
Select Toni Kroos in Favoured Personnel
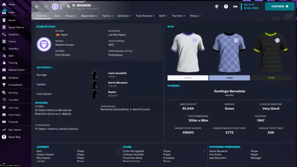[x=215, y=154]
